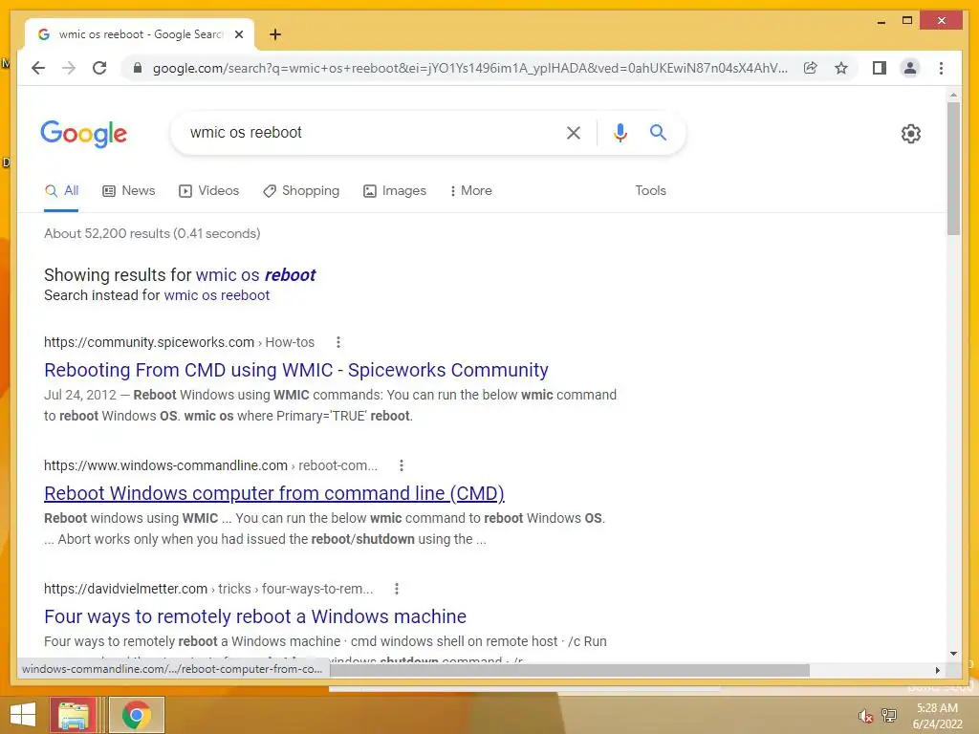The image size is (979, 734).
Task: Click the www.windows-commandline.com URL text
Action: coord(165,465)
